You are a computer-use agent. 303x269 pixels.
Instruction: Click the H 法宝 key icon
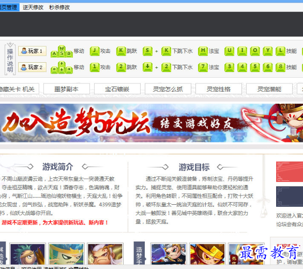[203, 51]
